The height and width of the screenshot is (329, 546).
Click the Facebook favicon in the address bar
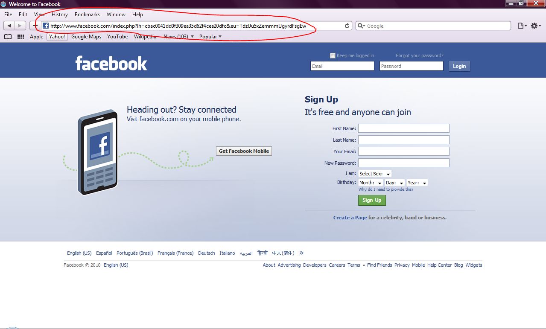coord(46,26)
